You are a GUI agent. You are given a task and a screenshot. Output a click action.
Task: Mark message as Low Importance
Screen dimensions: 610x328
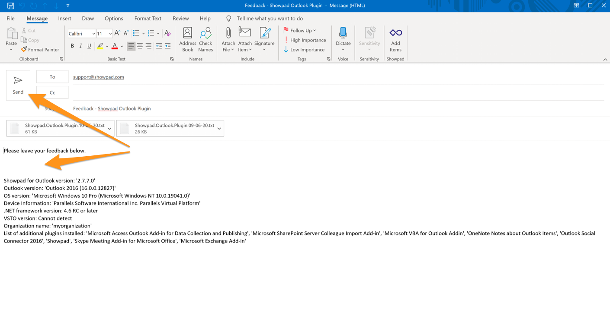(304, 50)
